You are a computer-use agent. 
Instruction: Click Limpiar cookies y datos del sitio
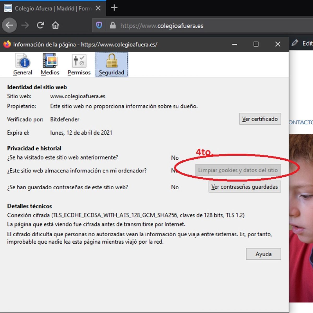click(238, 170)
